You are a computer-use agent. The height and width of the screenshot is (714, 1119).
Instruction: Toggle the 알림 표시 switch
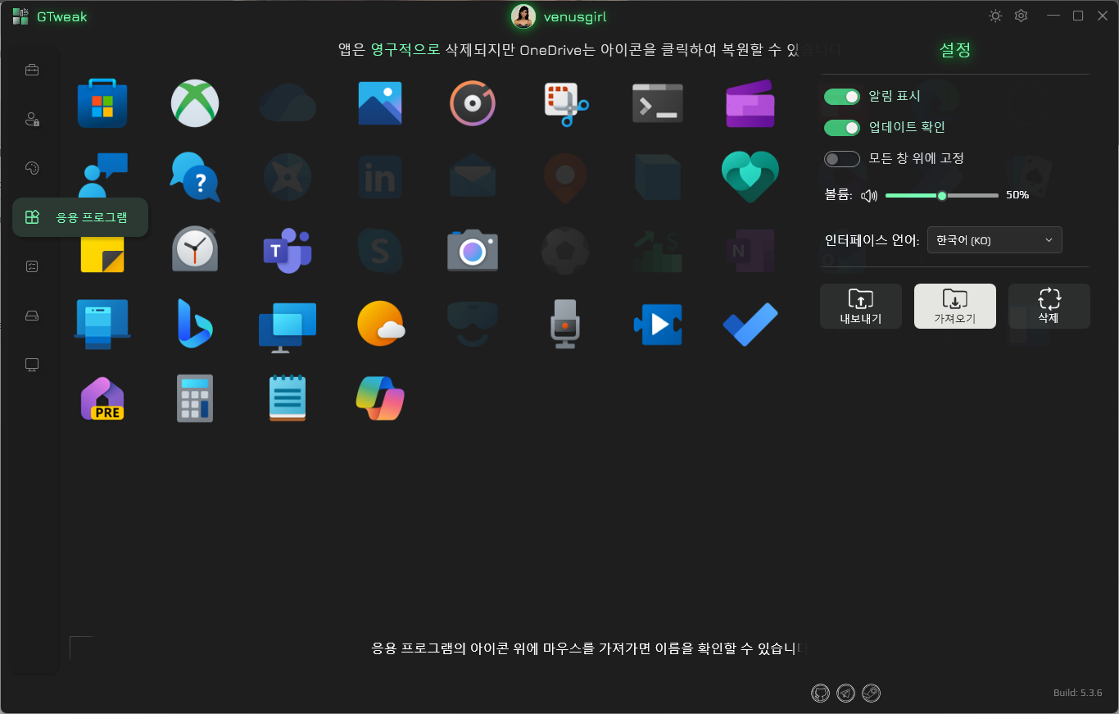click(842, 97)
